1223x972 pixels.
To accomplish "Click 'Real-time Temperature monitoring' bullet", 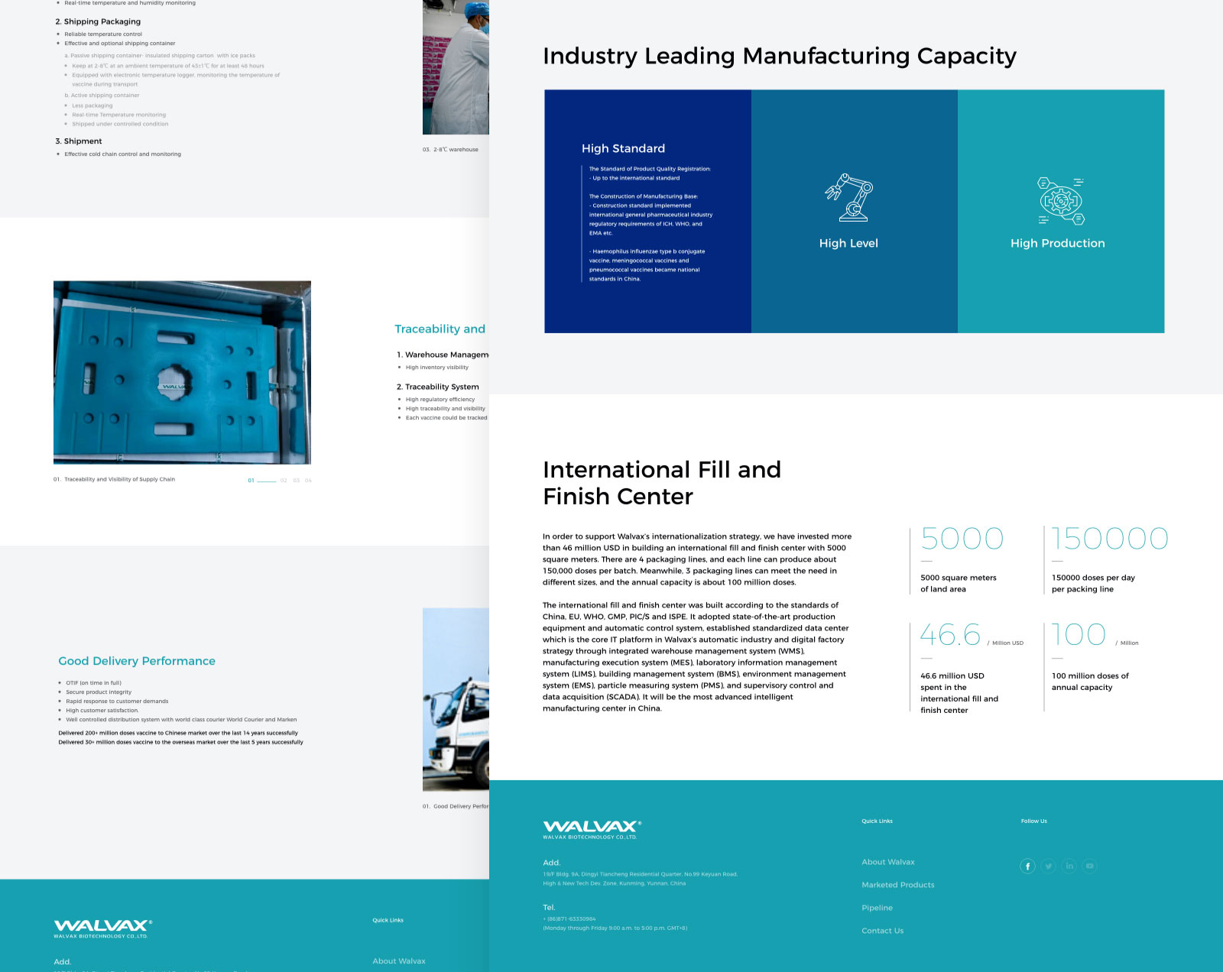I will pyautogui.click(x=119, y=115).
